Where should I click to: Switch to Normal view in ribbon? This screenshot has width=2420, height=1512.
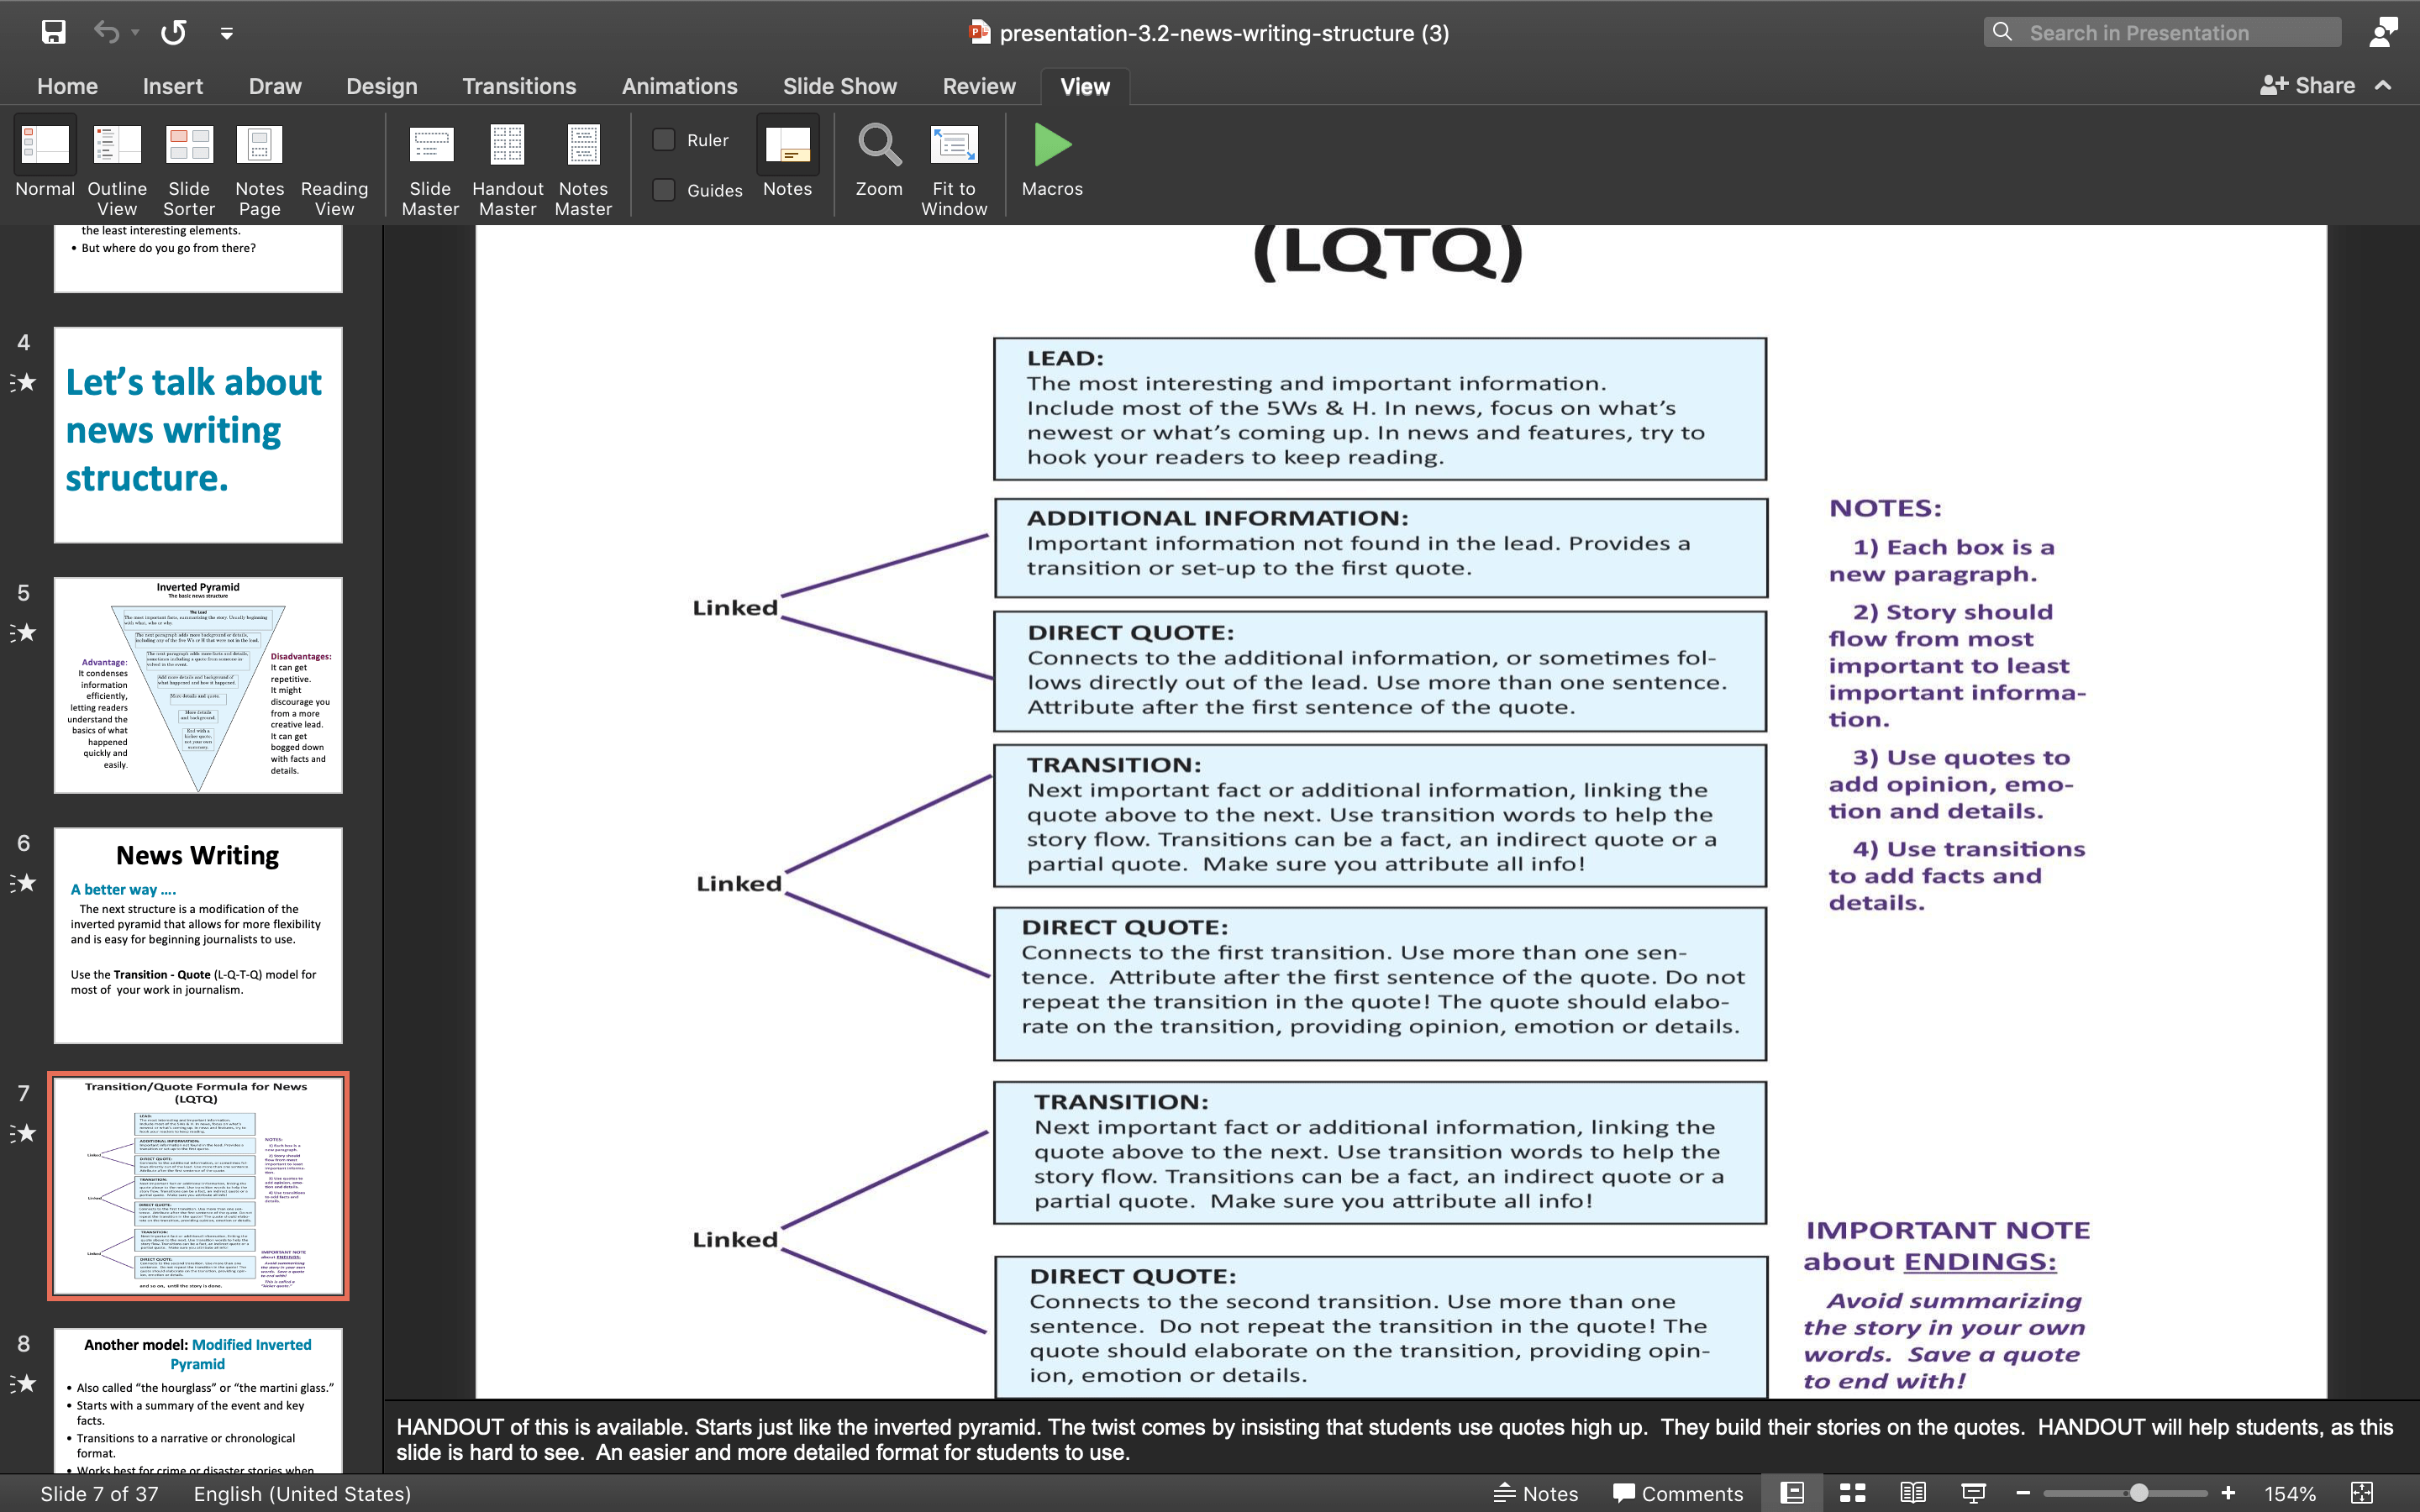tap(45, 157)
